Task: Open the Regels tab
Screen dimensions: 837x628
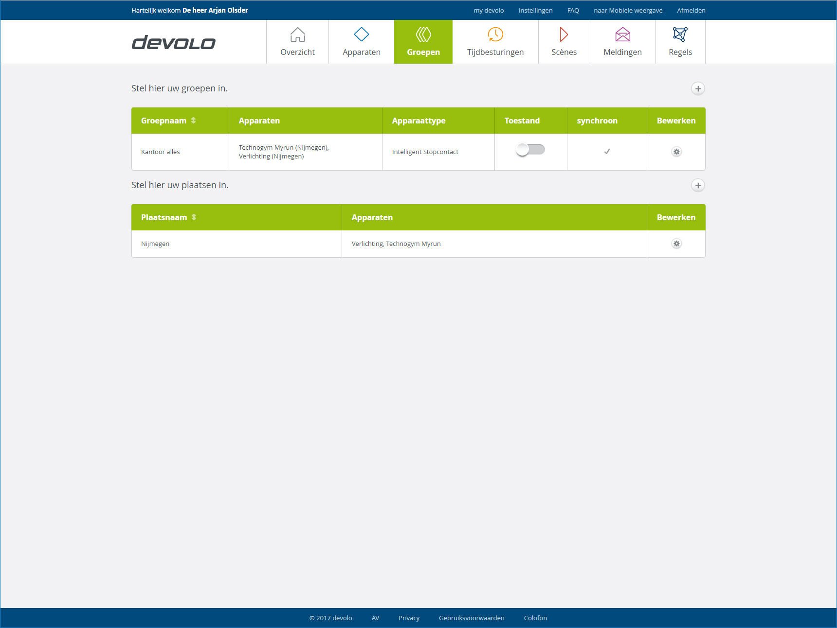Action: click(680, 42)
